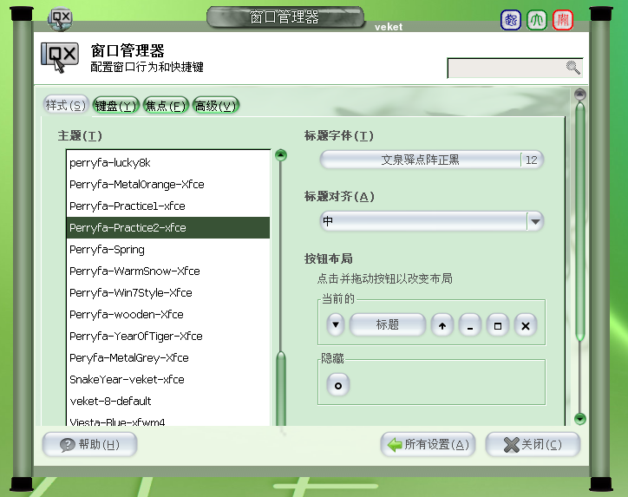Select theme Perryfa-Spring

point(167,249)
